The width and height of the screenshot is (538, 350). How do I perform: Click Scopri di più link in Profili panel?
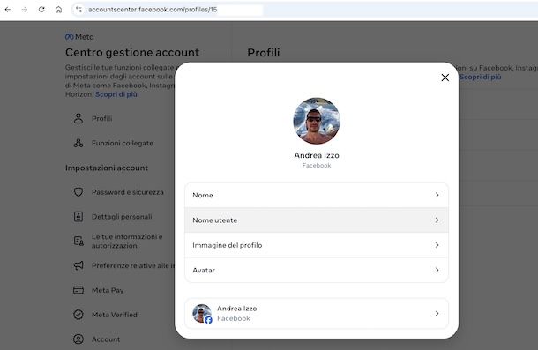click(480, 77)
